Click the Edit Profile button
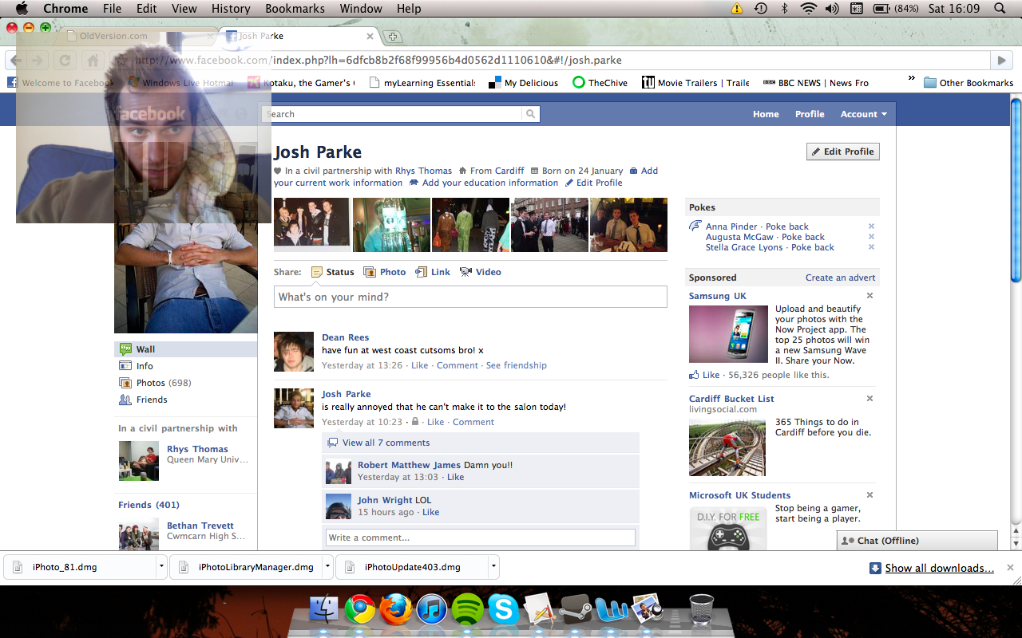This screenshot has height=638, width=1022. pyautogui.click(x=842, y=152)
